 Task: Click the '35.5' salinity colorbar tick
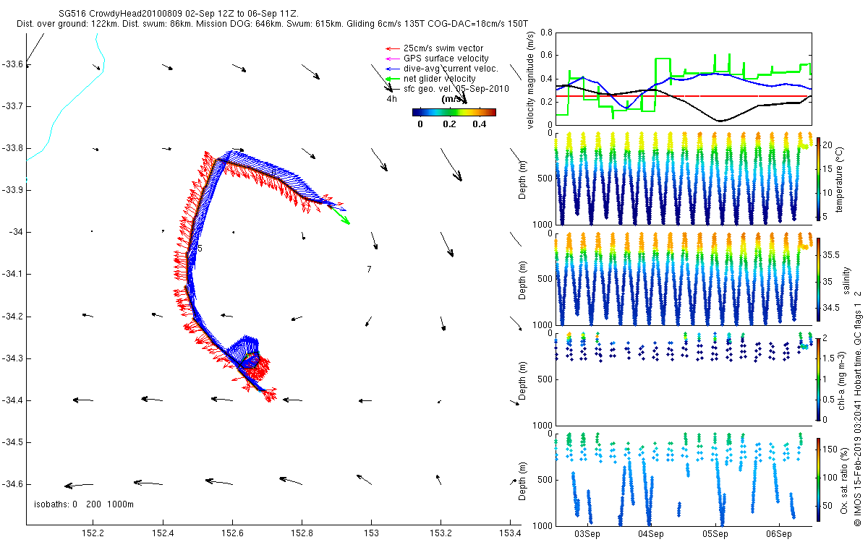click(x=830, y=255)
